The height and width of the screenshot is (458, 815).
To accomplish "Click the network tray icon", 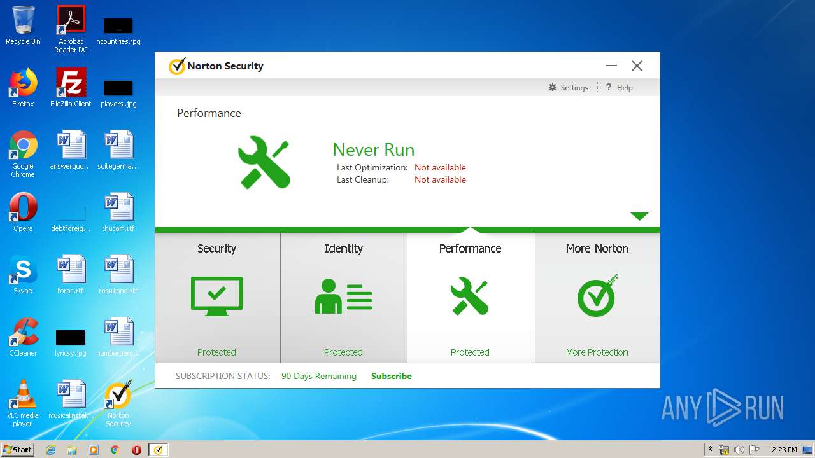I will (x=724, y=450).
